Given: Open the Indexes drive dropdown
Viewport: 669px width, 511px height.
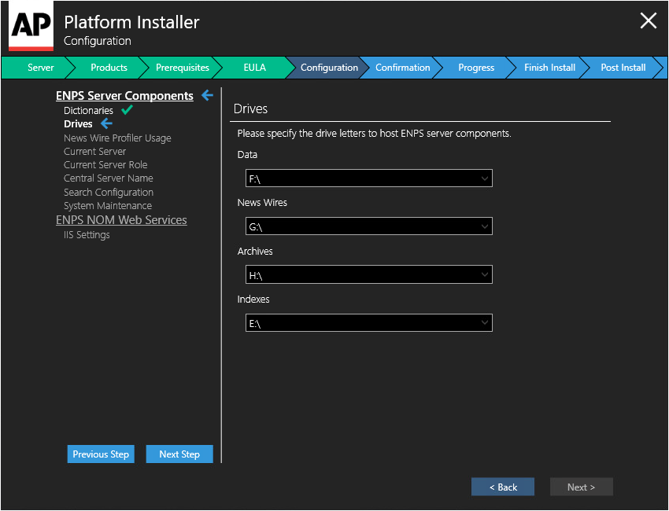Looking at the screenshot, I should click(x=368, y=322).
